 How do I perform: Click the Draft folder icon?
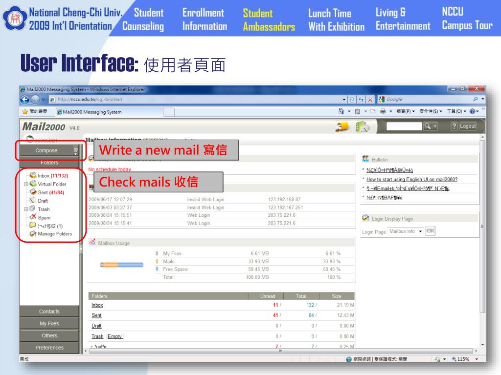click(33, 200)
